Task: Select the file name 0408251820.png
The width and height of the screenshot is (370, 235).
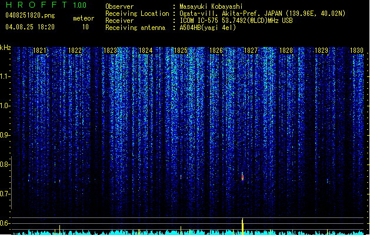Action: pyautogui.click(x=30, y=15)
